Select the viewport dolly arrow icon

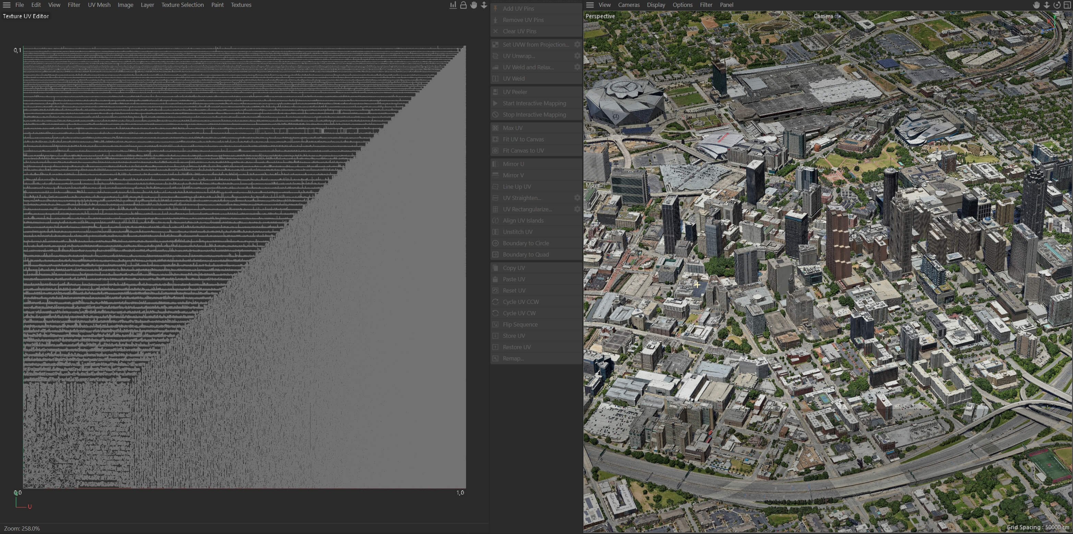click(1047, 5)
